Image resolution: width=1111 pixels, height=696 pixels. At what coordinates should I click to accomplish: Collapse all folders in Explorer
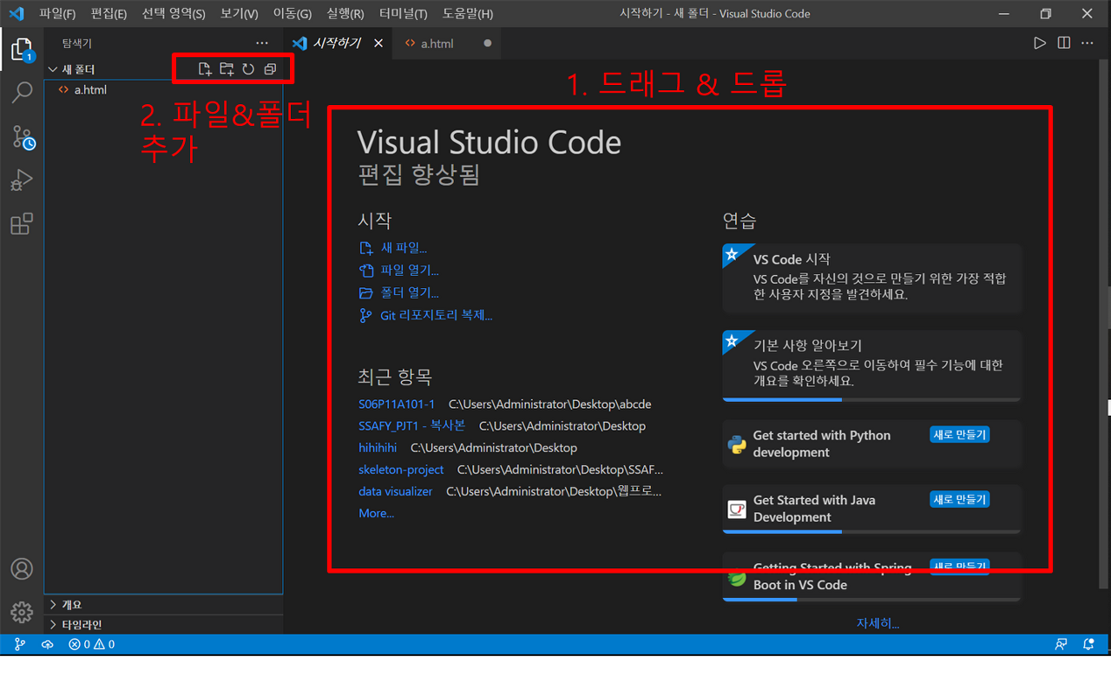coord(271,69)
